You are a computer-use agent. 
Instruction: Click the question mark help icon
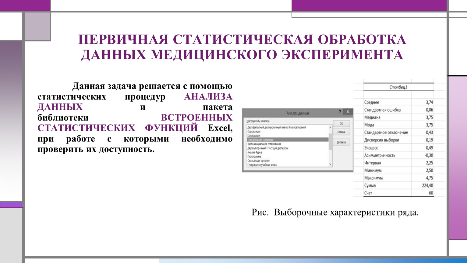[x=340, y=112]
